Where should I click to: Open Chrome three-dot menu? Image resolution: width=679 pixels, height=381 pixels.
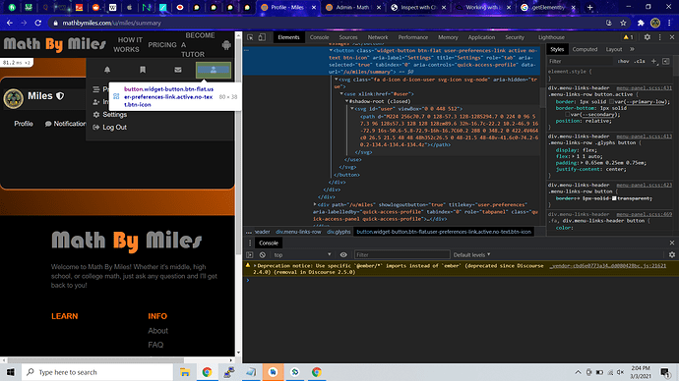click(x=669, y=23)
